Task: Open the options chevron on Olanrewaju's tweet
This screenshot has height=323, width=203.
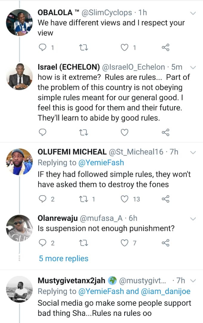Action: [x=193, y=218]
